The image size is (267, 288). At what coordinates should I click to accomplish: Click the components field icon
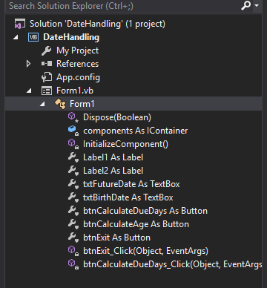click(x=73, y=131)
